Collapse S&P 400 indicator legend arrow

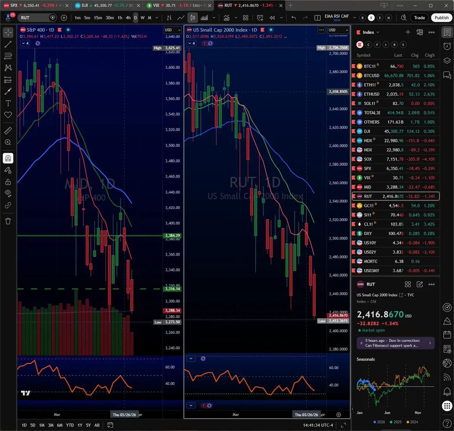coord(25,44)
